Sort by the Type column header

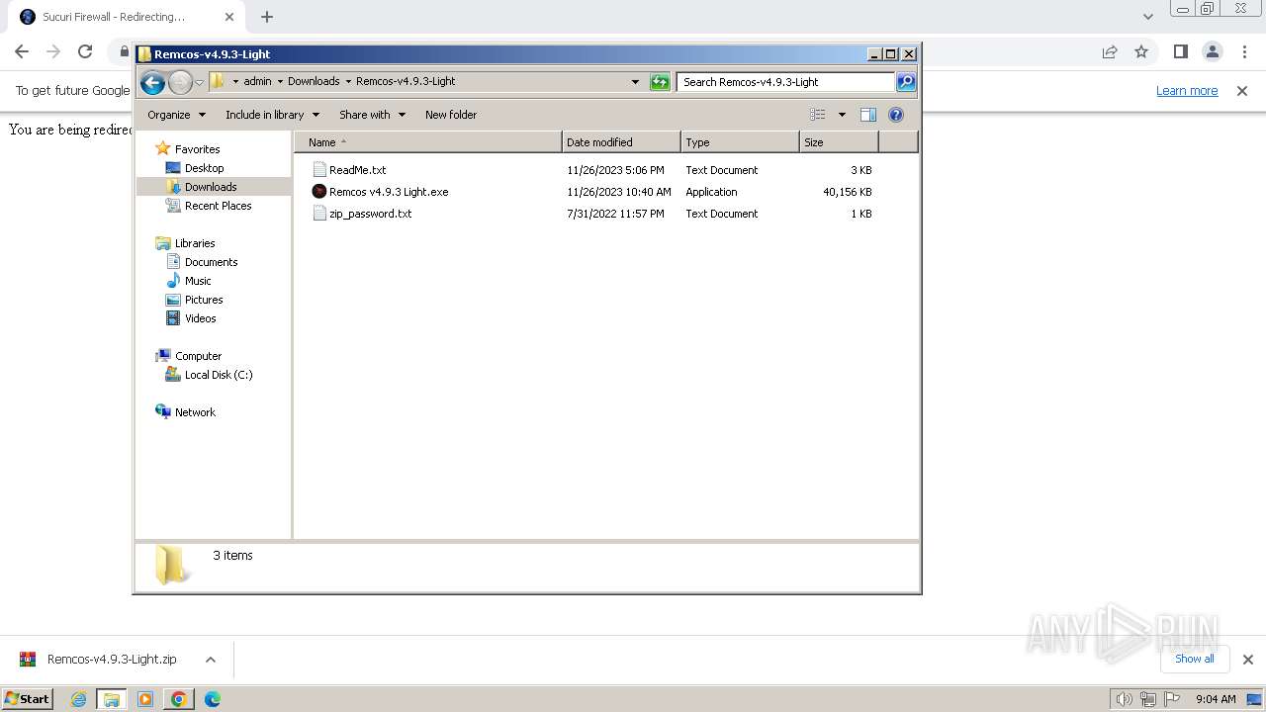(x=740, y=142)
